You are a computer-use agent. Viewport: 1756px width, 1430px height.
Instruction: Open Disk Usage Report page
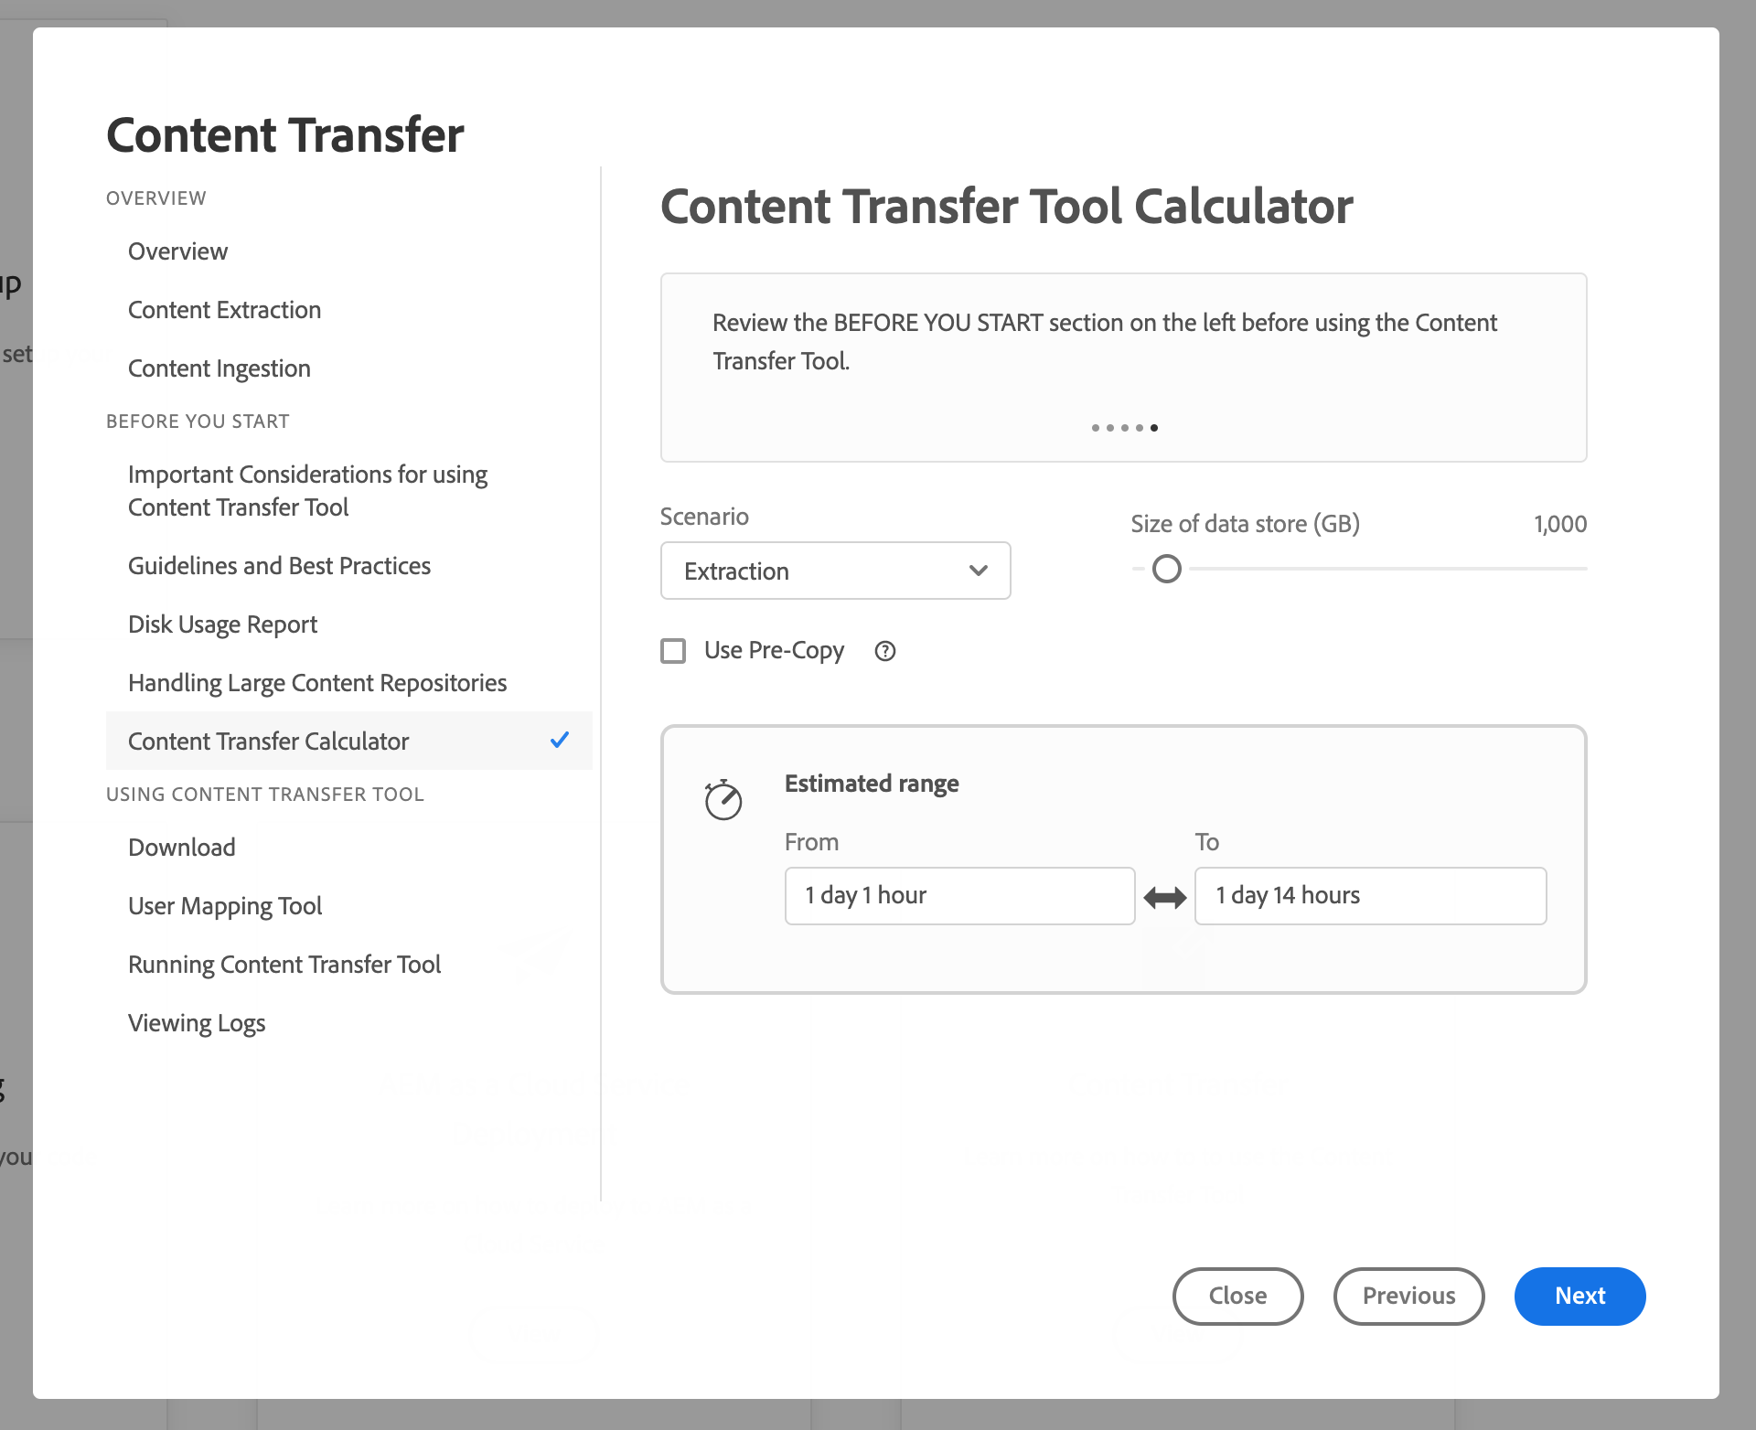[222, 624]
